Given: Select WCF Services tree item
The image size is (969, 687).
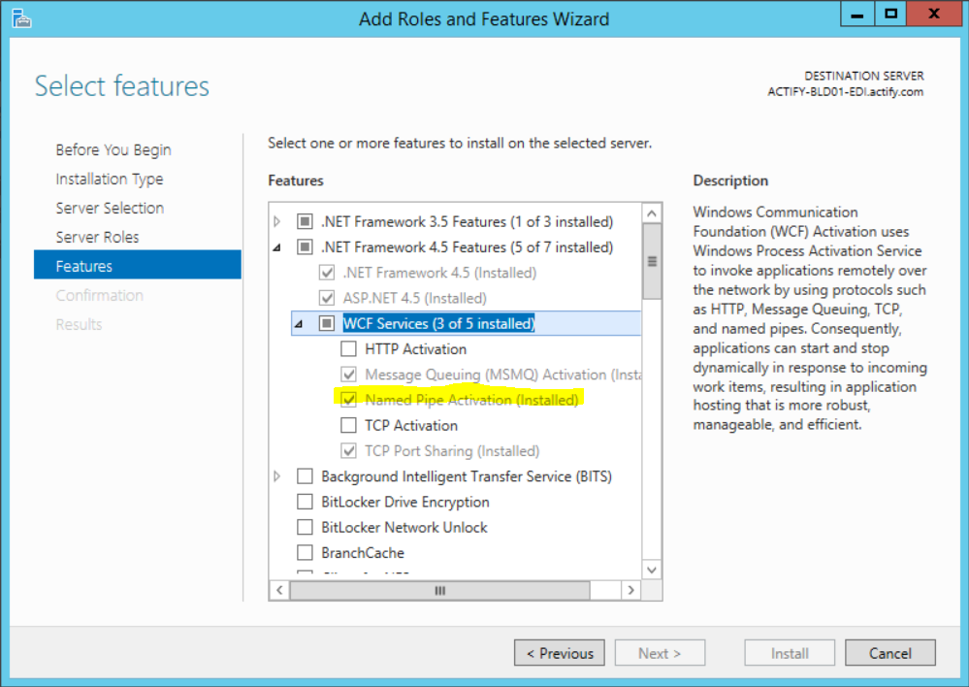Looking at the screenshot, I should [x=438, y=324].
